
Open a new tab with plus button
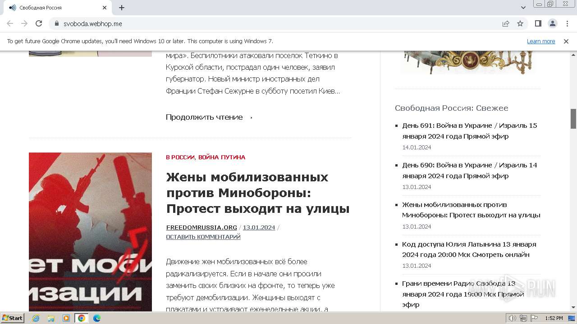[x=122, y=8]
